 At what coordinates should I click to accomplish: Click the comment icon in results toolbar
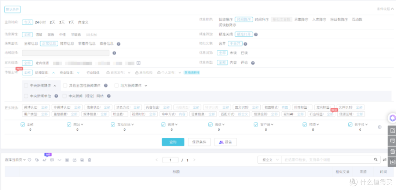(52, 160)
